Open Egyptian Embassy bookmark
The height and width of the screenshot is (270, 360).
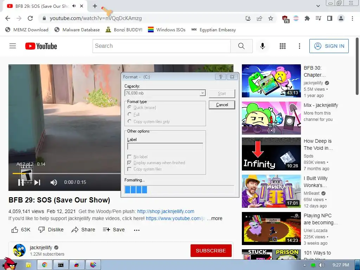213,30
